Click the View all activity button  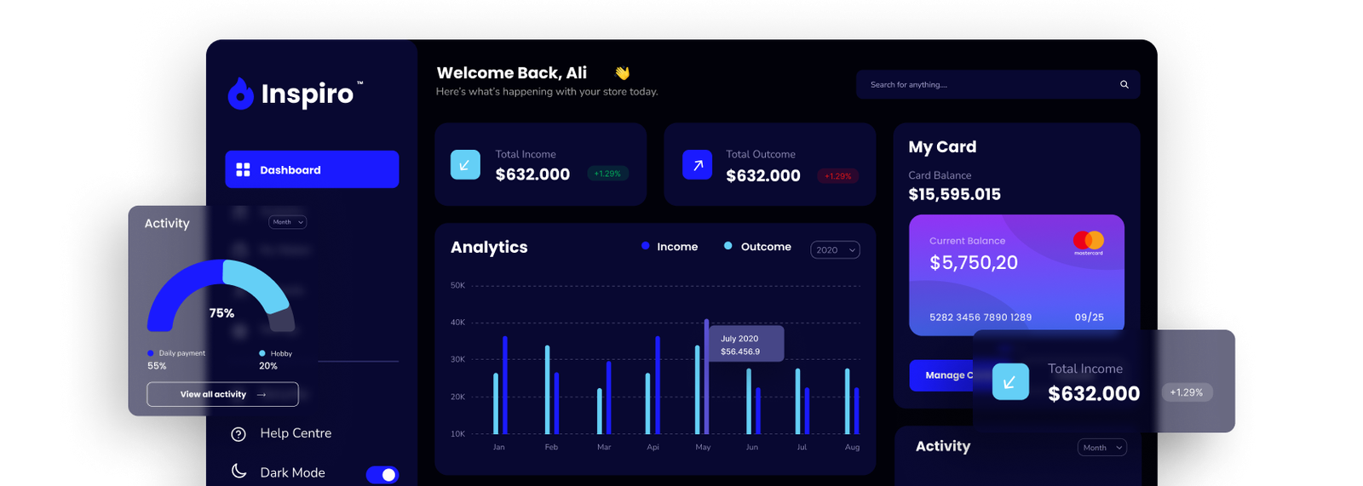(x=222, y=394)
